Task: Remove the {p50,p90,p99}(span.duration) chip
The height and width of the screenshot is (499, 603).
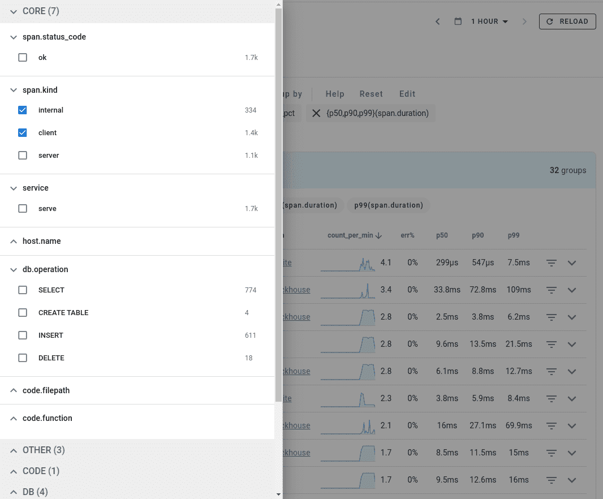Action: point(316,113)
